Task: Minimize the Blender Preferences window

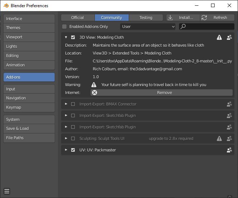Action: [197, 5]
